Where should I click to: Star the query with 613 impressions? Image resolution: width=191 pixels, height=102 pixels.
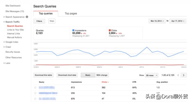point(35,88)
